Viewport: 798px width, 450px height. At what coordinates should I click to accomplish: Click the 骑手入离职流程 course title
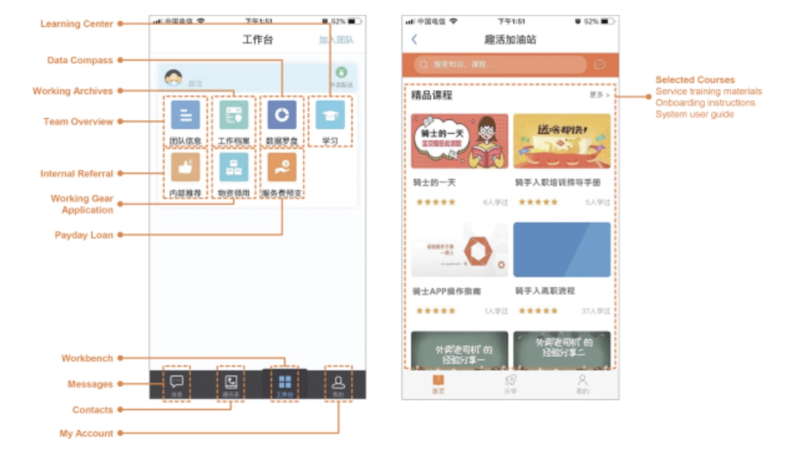545,291
